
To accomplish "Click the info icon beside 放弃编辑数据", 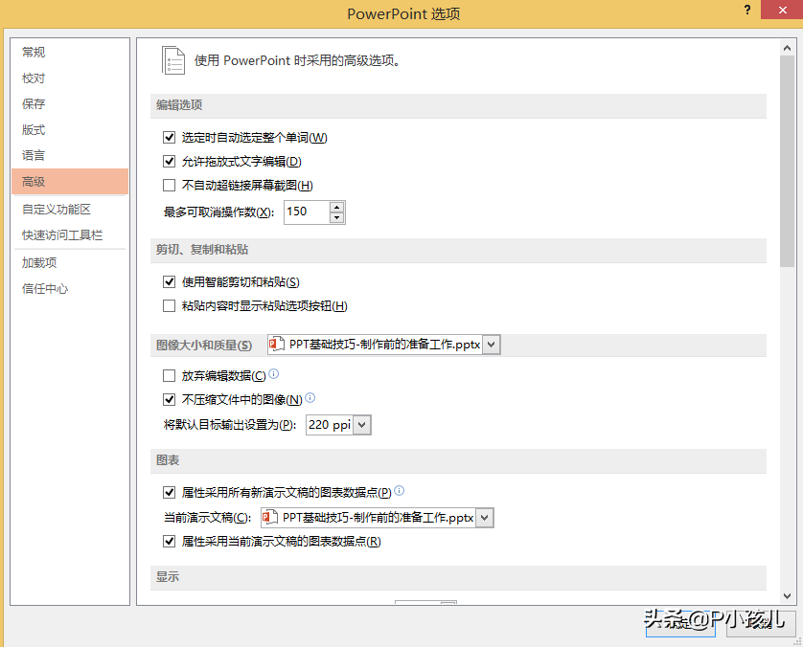I will (x=274, y=374).
